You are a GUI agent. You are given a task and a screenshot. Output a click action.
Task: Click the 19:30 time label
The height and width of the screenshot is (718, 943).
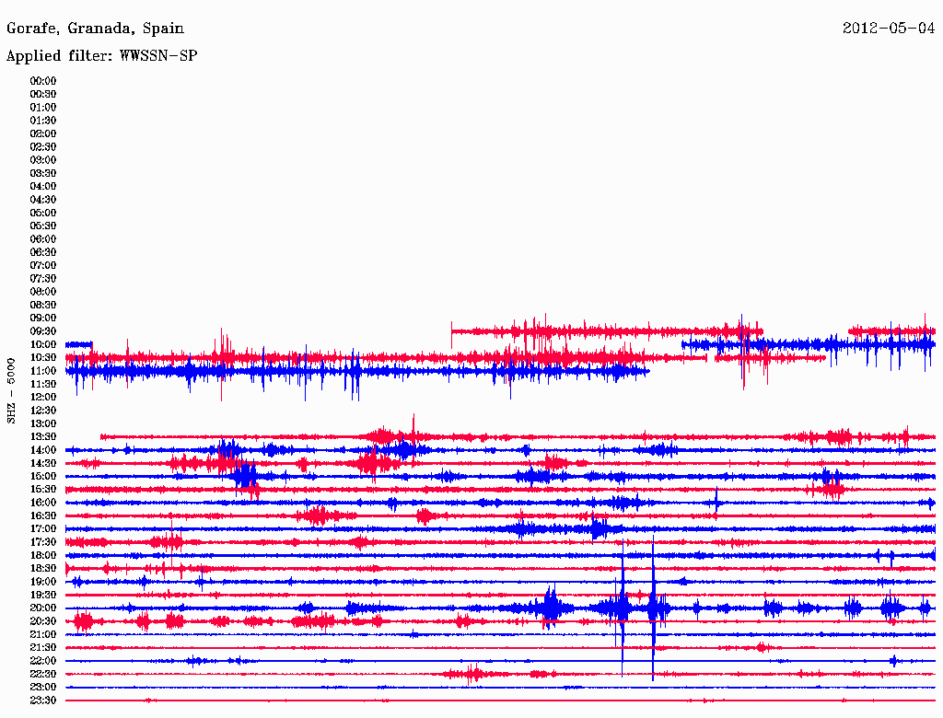43,596
